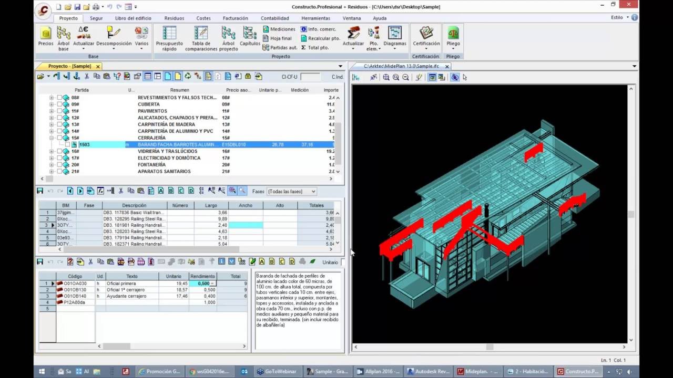Check the box for chapter 12#
This screenshot has width=673, height=378.
coord(59,118)
